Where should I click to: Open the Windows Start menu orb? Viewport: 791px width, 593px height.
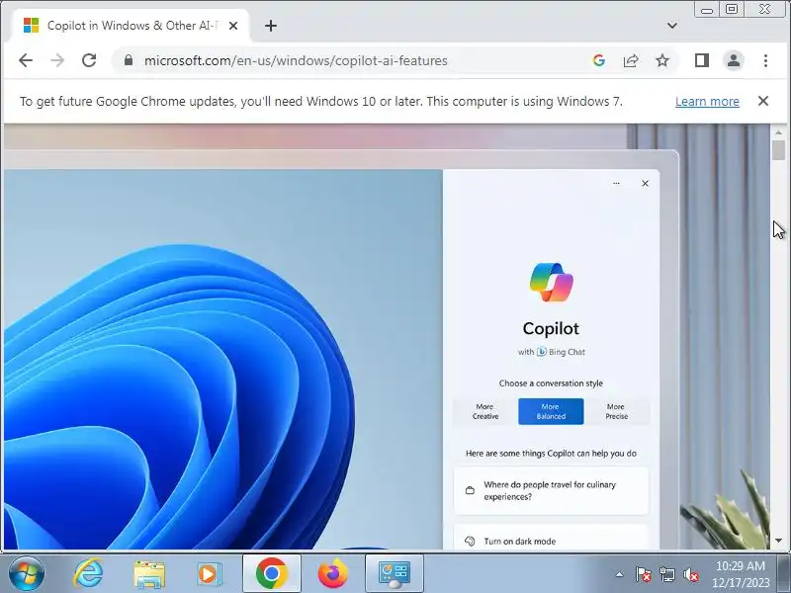[x=26, y=573]
